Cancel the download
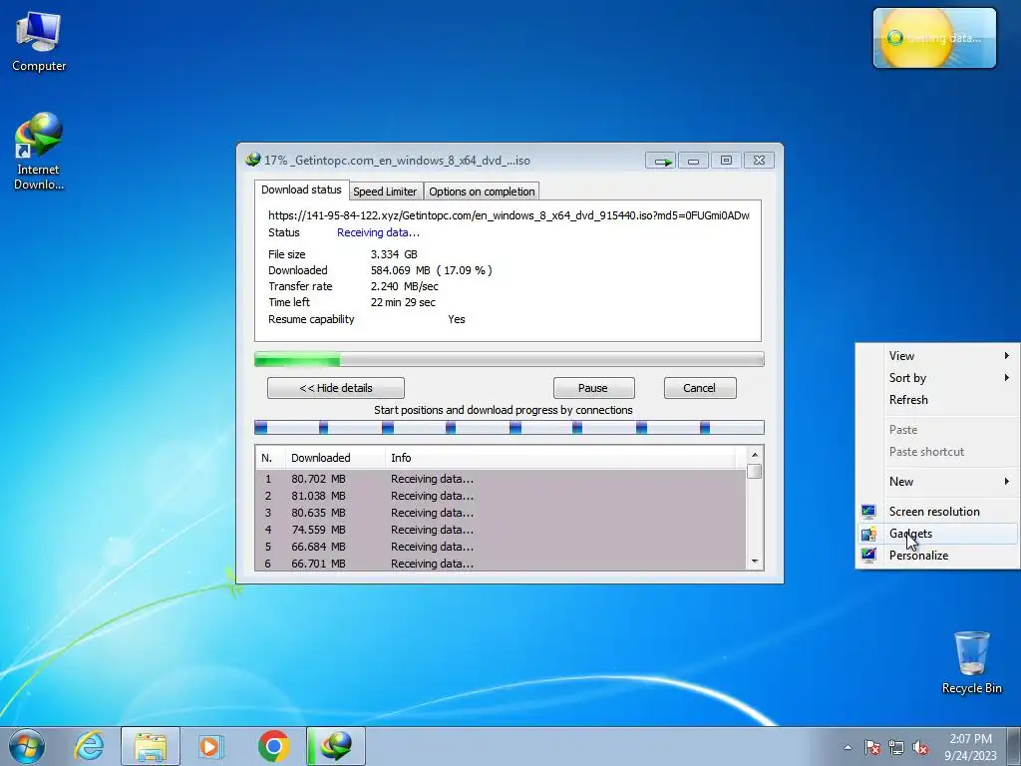 click(x=700, y=388)
